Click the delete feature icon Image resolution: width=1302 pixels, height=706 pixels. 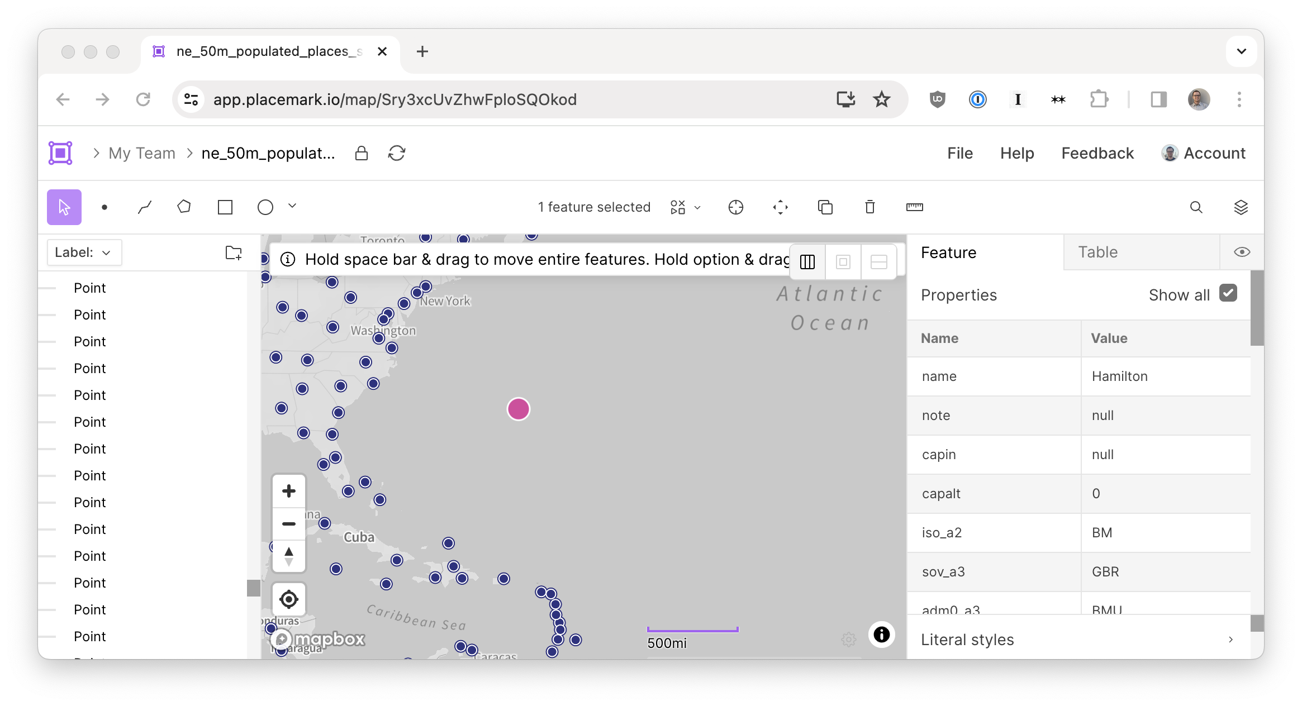pyautogui.click(x=869, y=207)
